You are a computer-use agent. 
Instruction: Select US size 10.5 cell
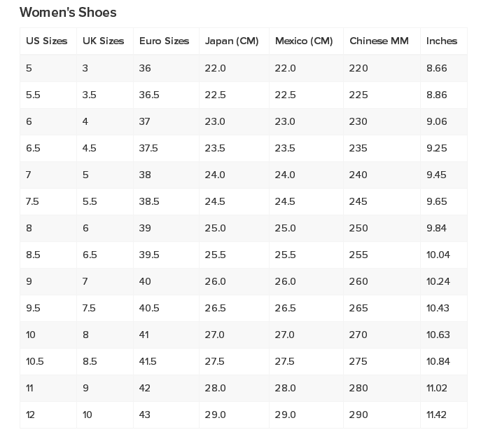pyautogui.click(x=35, y=361)
